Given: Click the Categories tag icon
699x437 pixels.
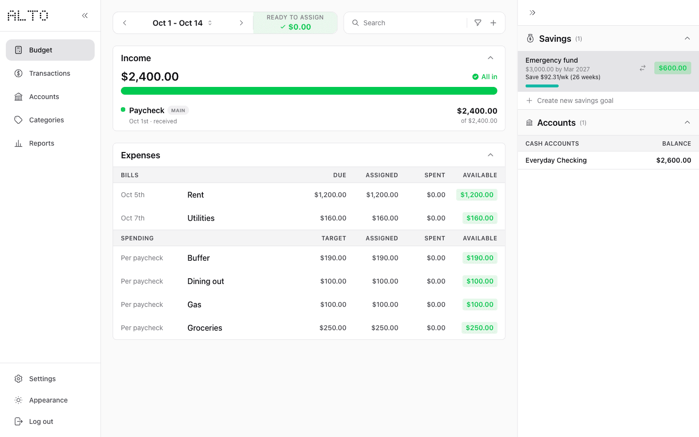Looking at the screenshot, I should 18,120.
